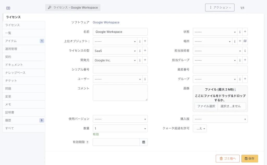Open すべて tab in sidebar
Image resolution: width=267 pixels, height=165 pixels.
point(24,128)
